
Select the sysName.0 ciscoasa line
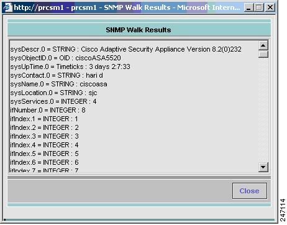tap(58, 84)
